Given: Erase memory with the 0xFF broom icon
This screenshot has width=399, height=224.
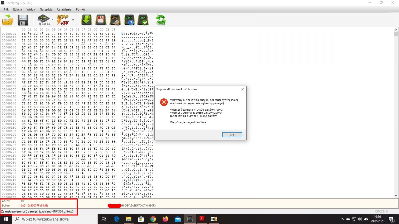Looking at the screenshot, I should [115, 20].
